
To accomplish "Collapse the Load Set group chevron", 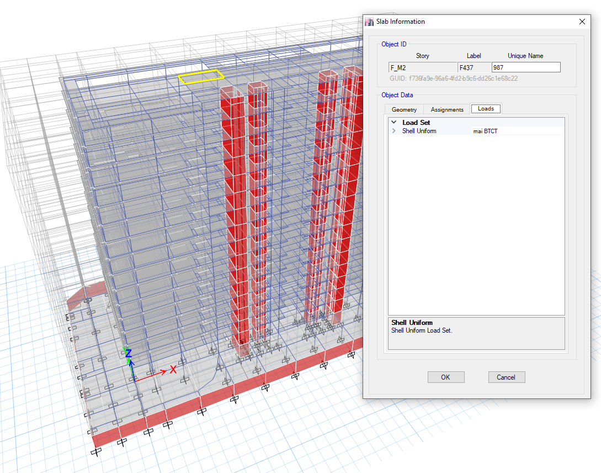I will click(393, 122).
